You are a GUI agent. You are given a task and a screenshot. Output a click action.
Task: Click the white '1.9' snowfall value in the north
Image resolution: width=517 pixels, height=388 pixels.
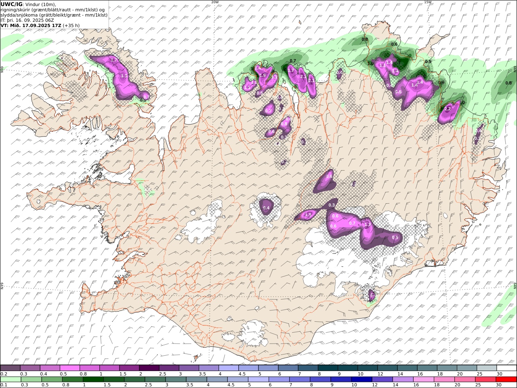(263, 75)
